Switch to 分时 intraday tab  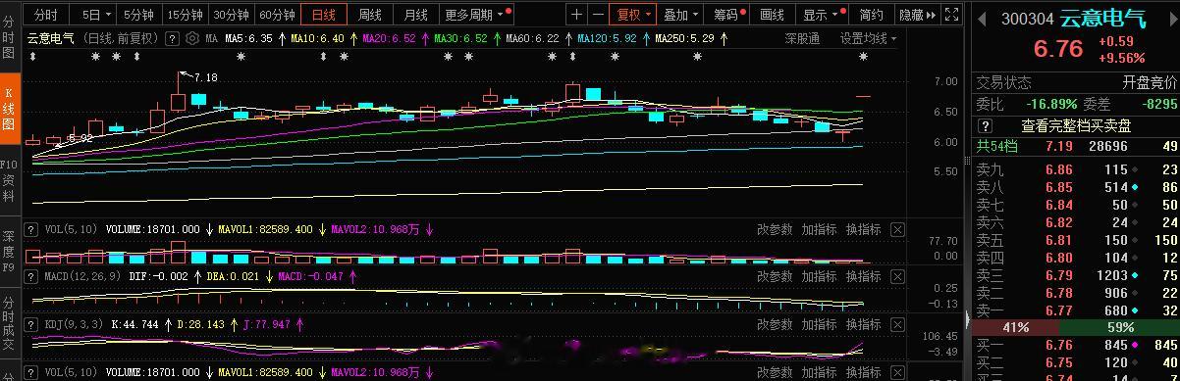(x=45, y=15)
